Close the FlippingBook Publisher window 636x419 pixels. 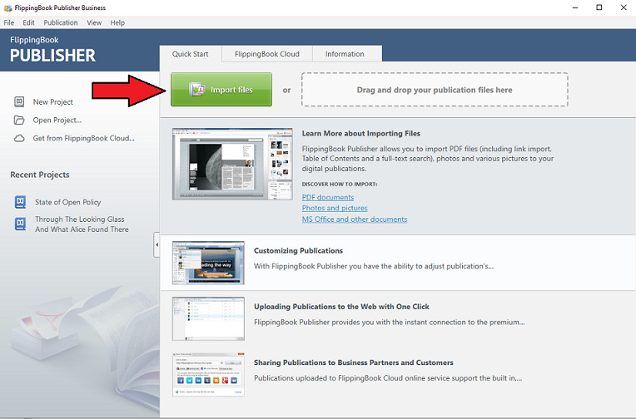pos(624,7)
